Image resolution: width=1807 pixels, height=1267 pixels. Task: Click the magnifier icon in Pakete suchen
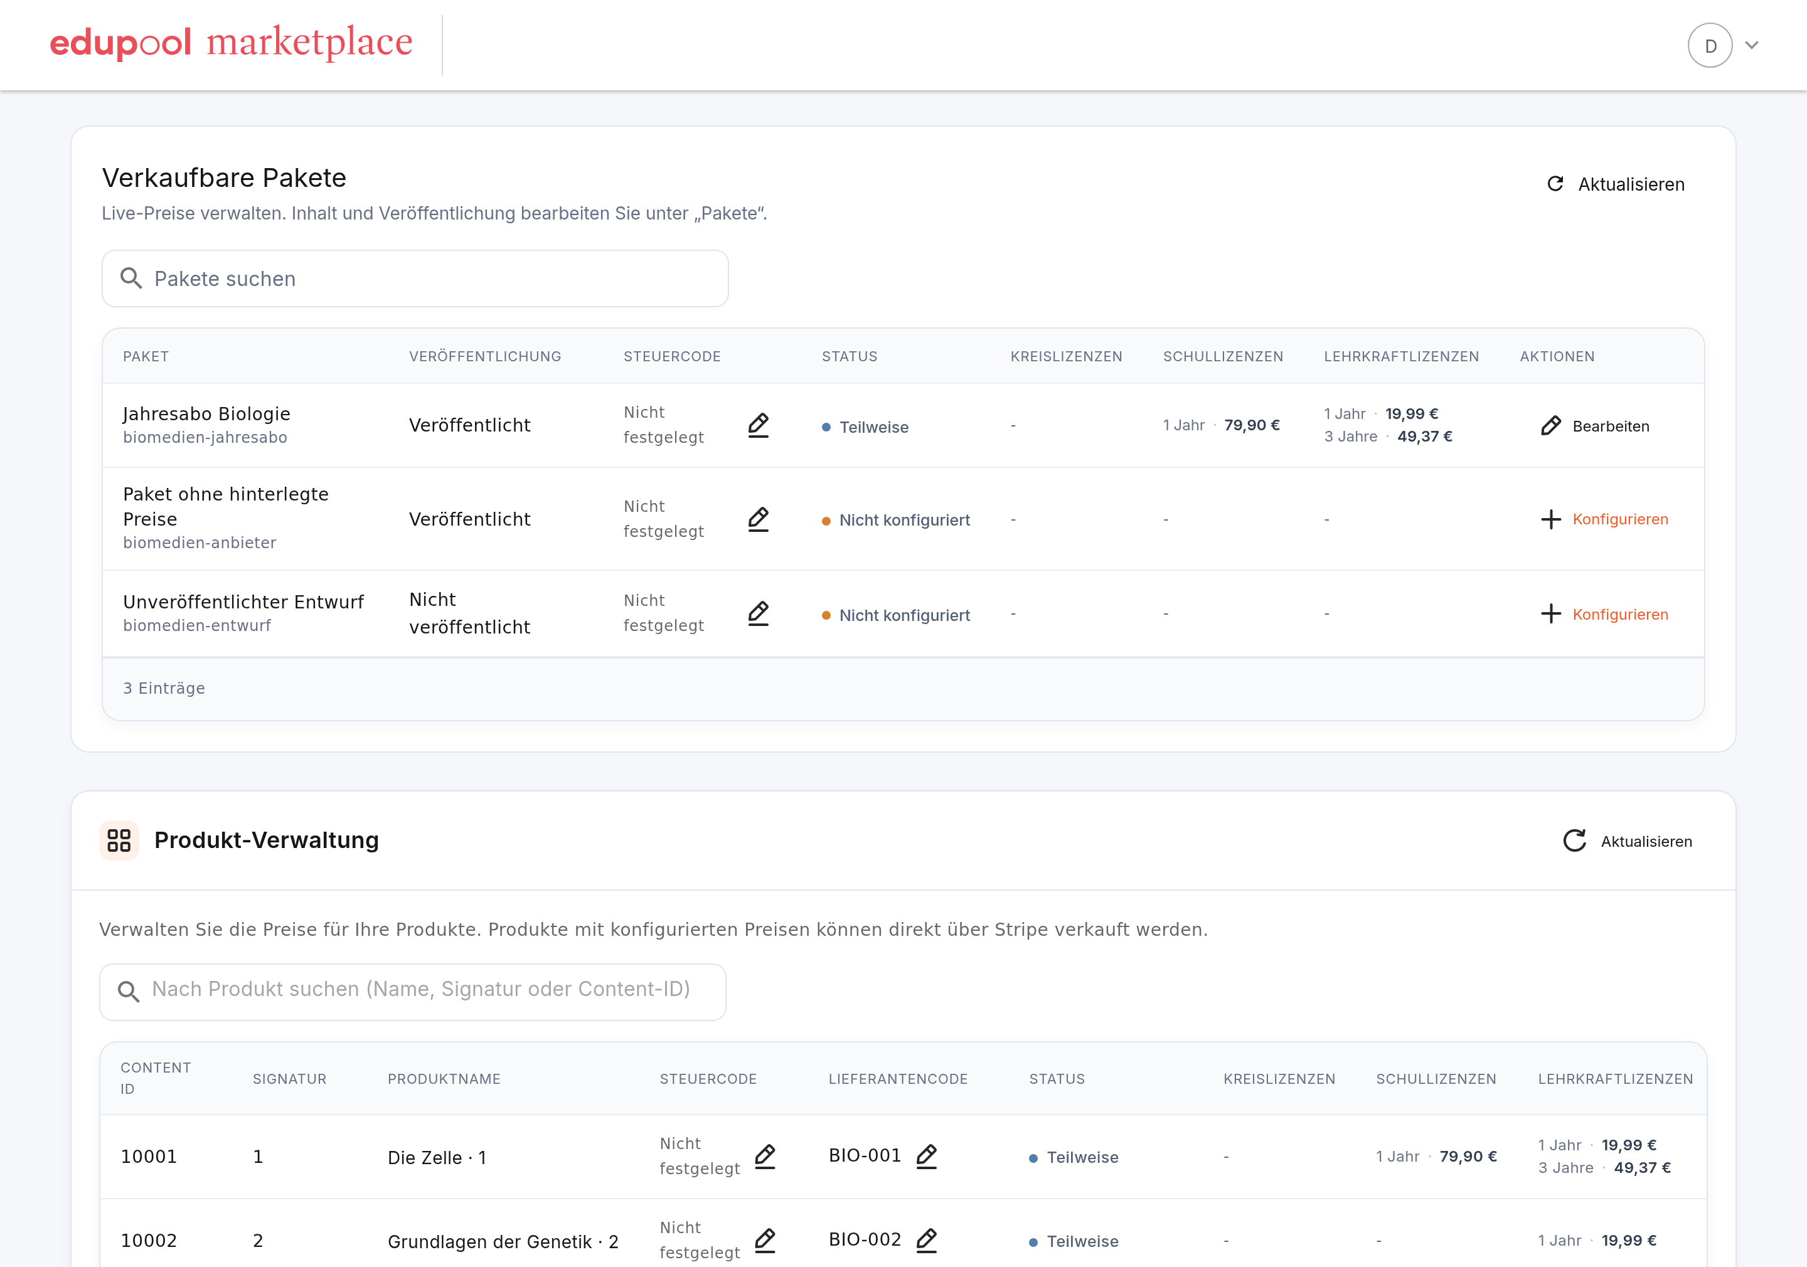coord(131,278)
